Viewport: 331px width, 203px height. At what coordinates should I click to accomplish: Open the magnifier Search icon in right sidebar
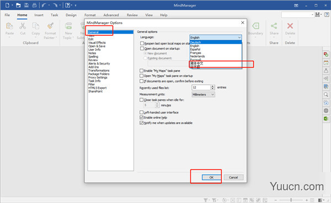point(326,94)
